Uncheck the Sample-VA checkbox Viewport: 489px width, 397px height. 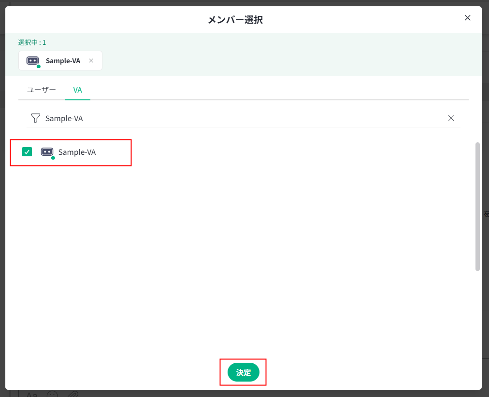point(27,152)
